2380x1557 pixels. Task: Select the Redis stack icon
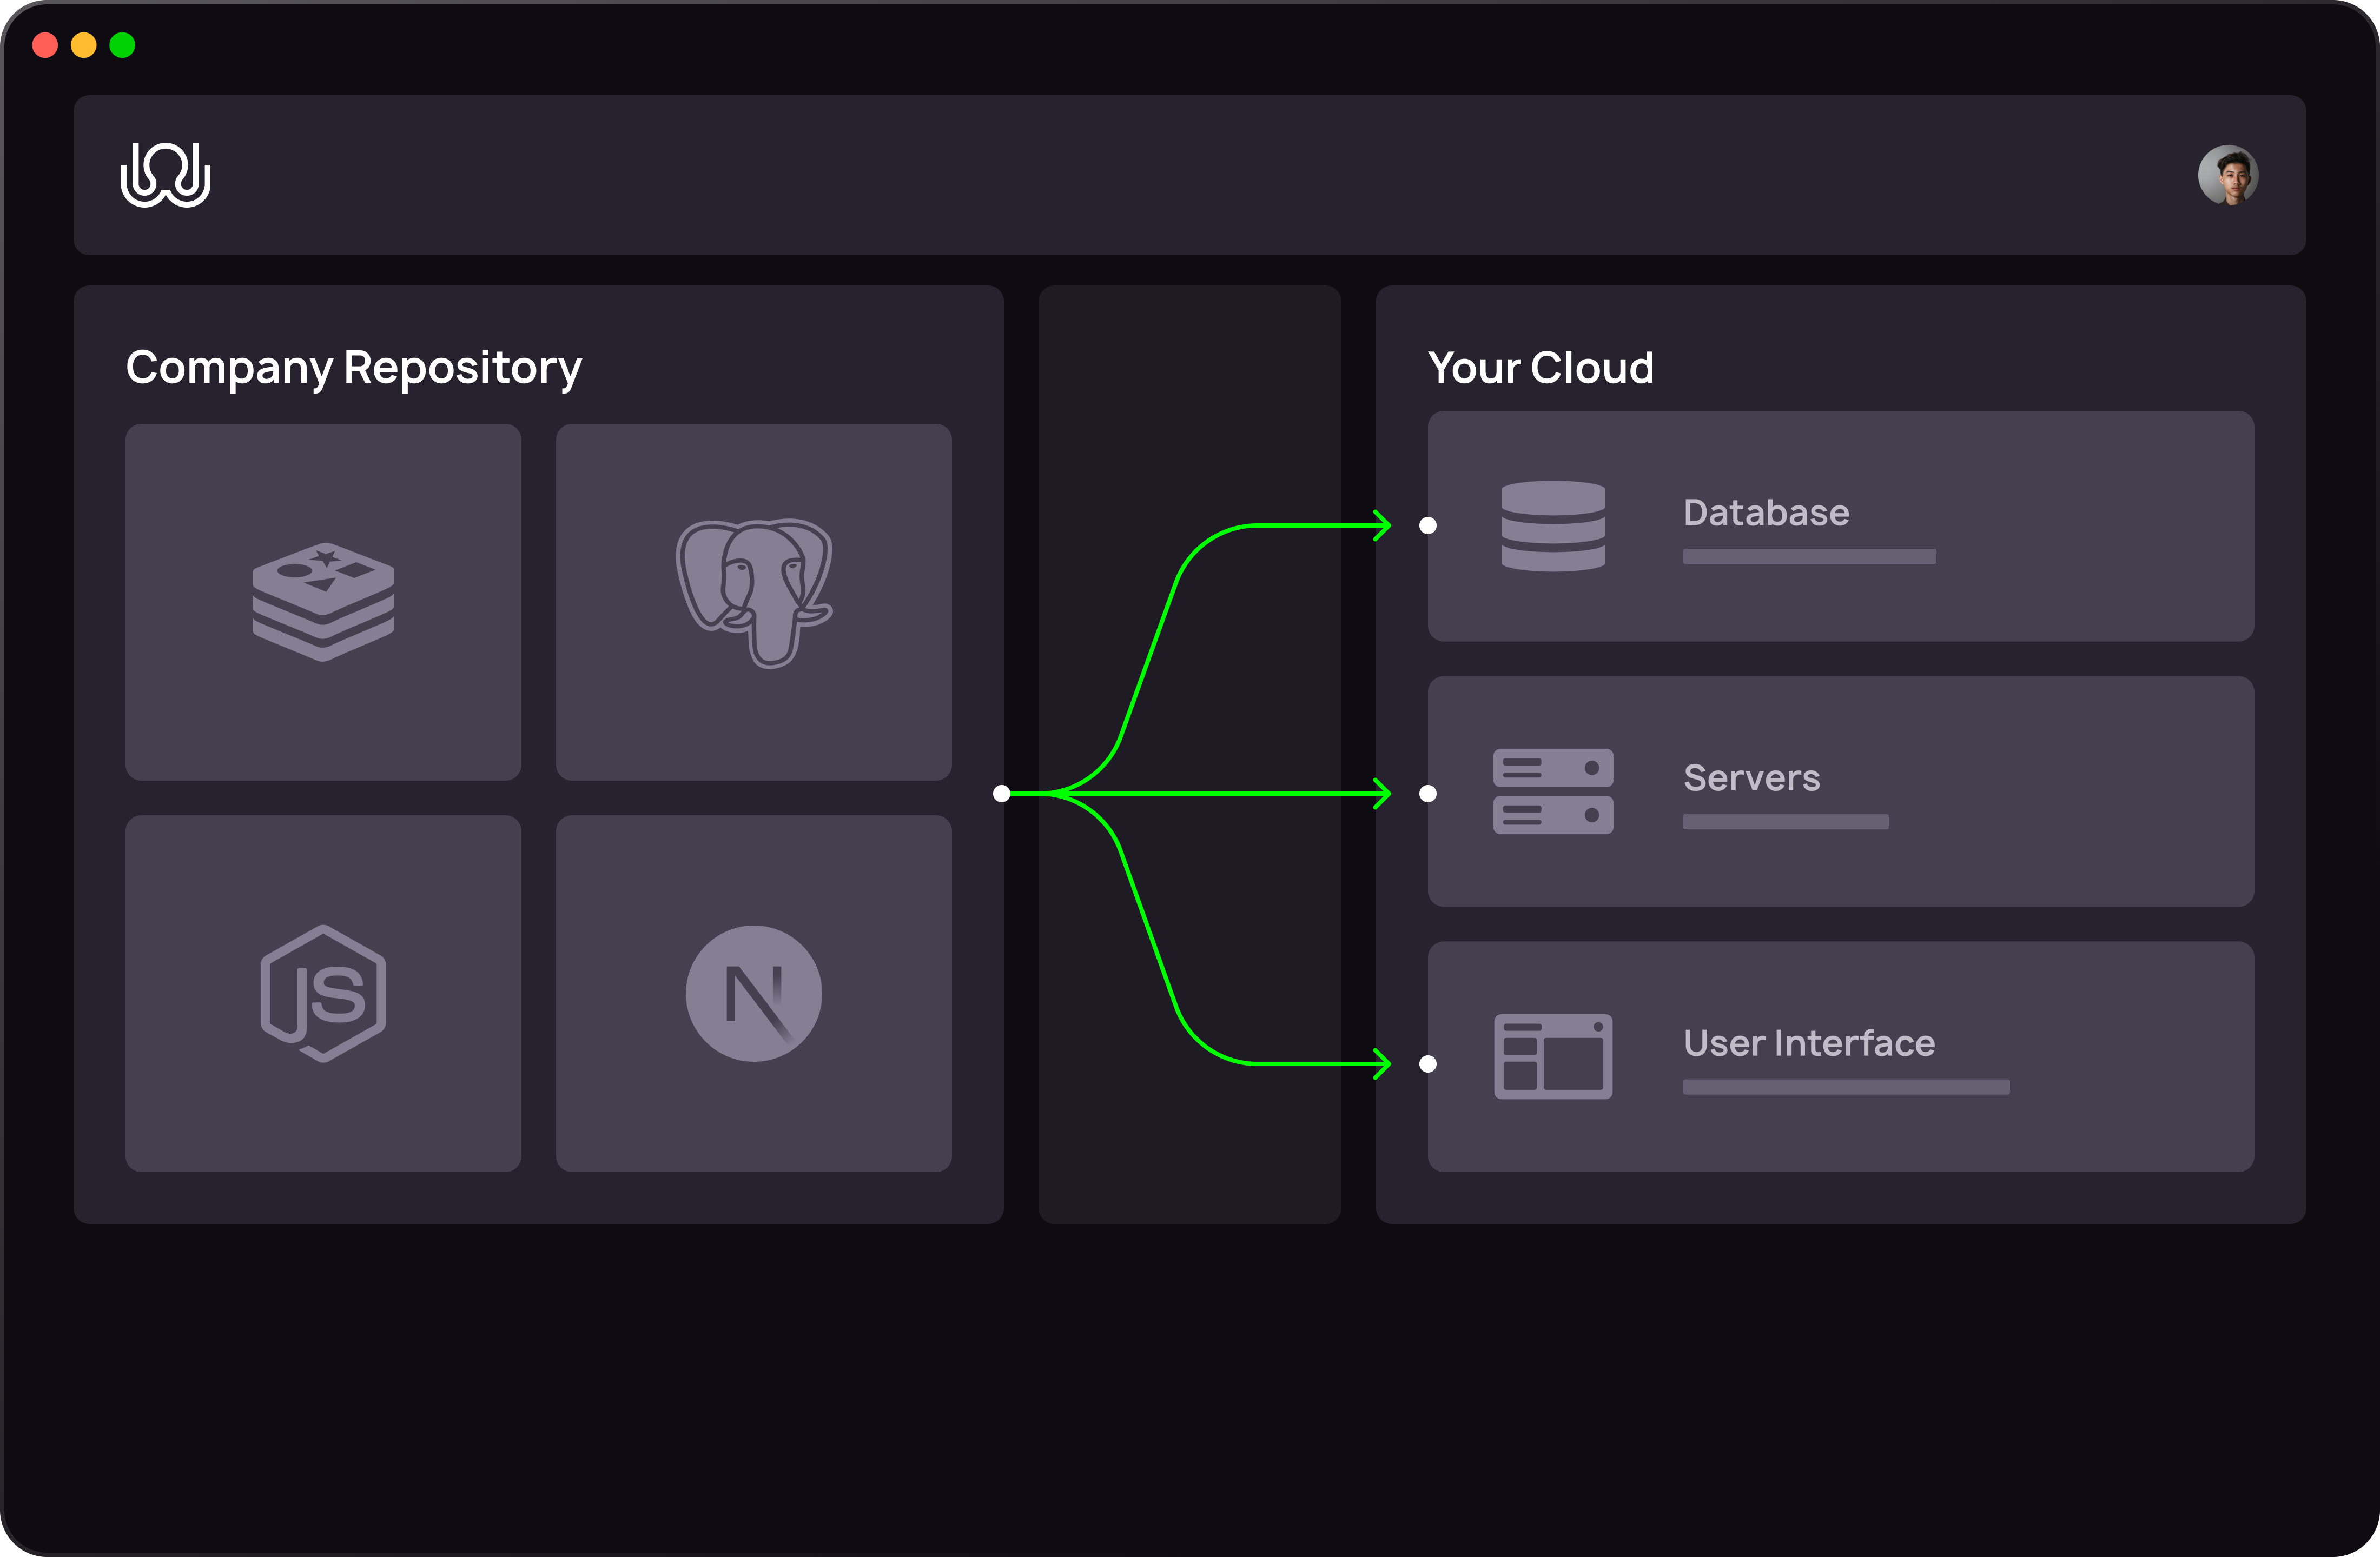coord(323,602)
